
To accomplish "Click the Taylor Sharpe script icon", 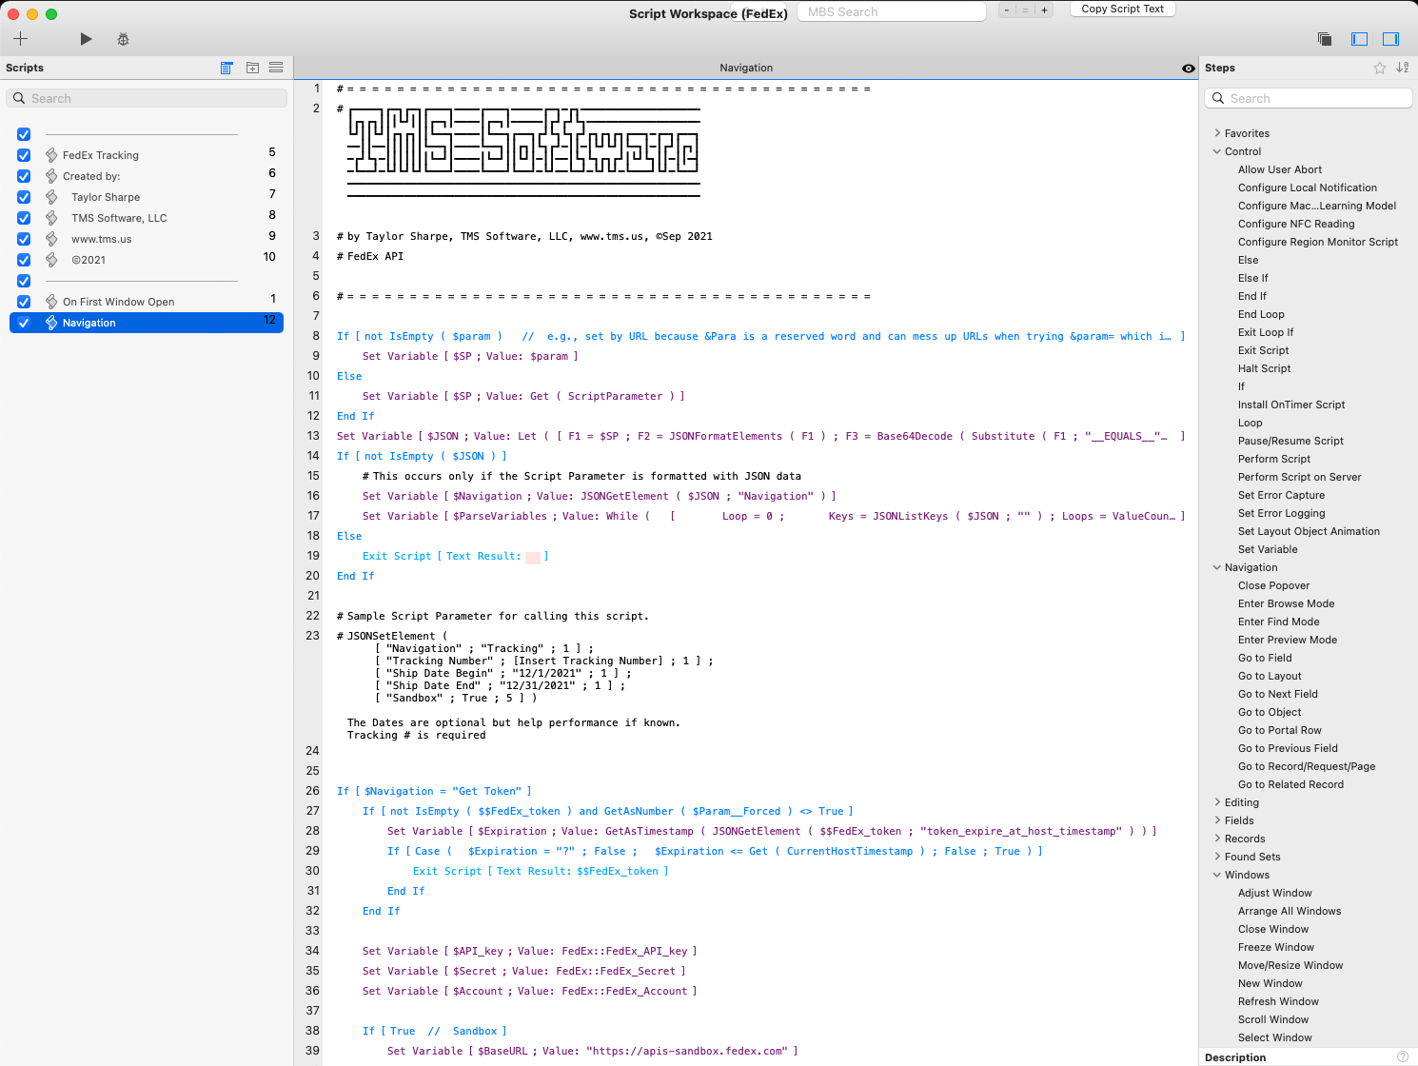I will point(51,197).
